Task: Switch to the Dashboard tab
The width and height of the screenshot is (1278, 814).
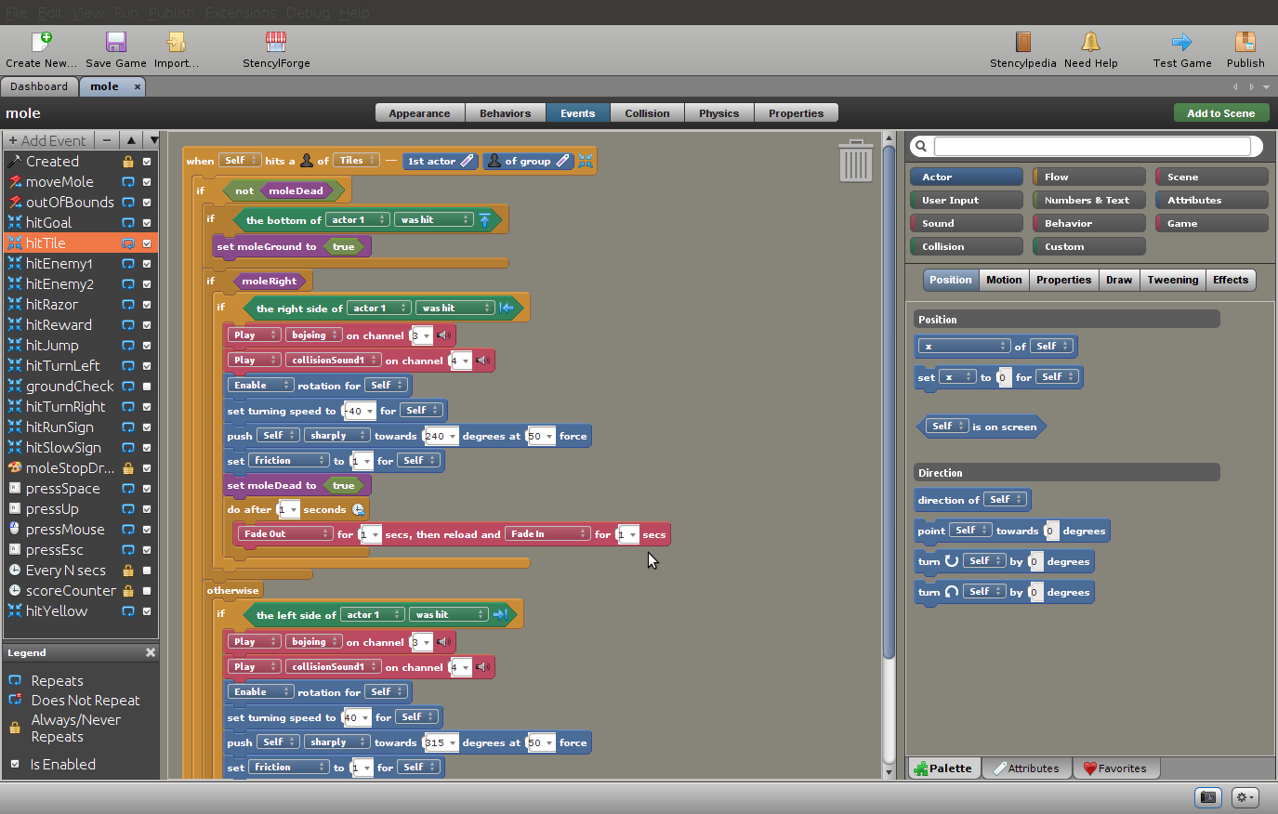Action: pos(39,86)
